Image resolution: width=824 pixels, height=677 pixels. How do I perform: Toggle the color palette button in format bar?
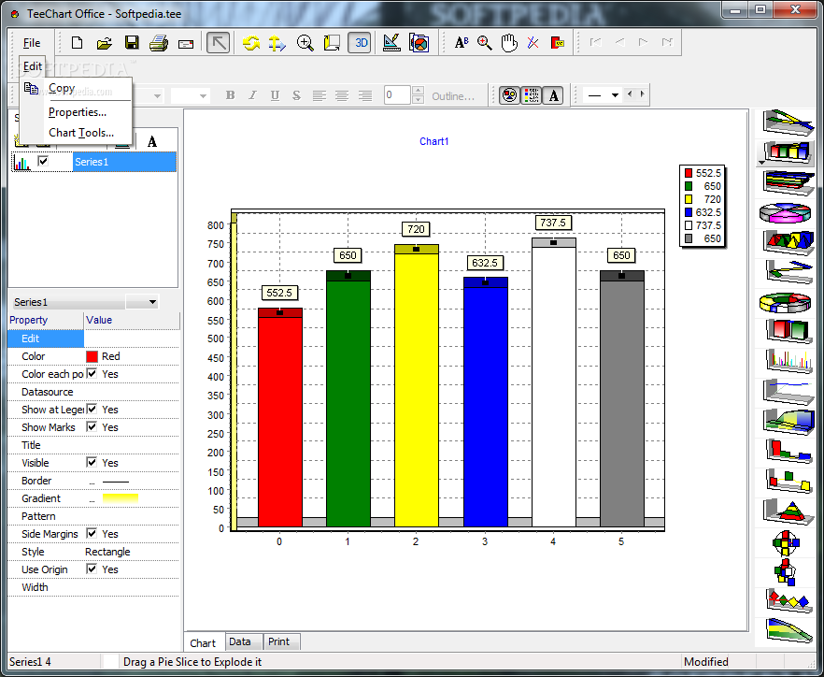click(509, 95)
